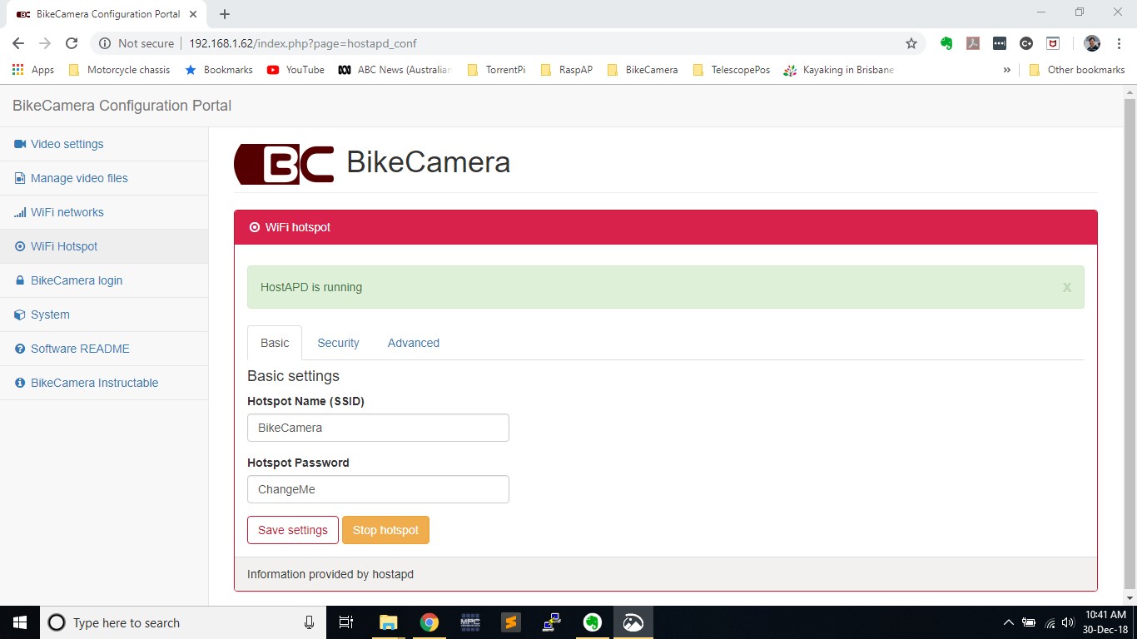Activate the taskbar search microphone

click(x=309, y=622)
